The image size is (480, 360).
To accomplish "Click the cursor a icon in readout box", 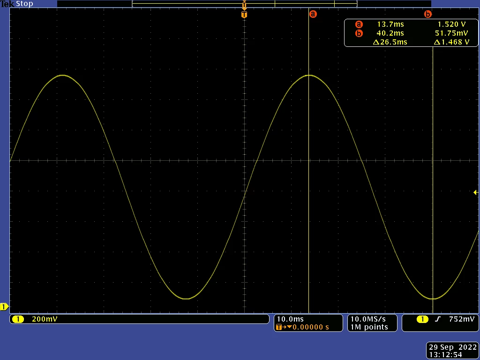I will pyautogui.click(x=359, y=24).
